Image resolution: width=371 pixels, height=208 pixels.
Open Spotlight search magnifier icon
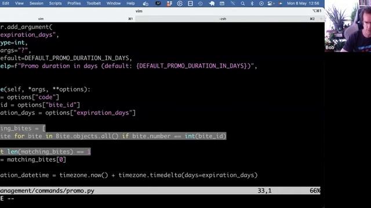[x=243, y=3]
